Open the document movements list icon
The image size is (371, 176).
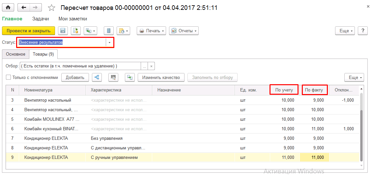[x=109, y=31]
